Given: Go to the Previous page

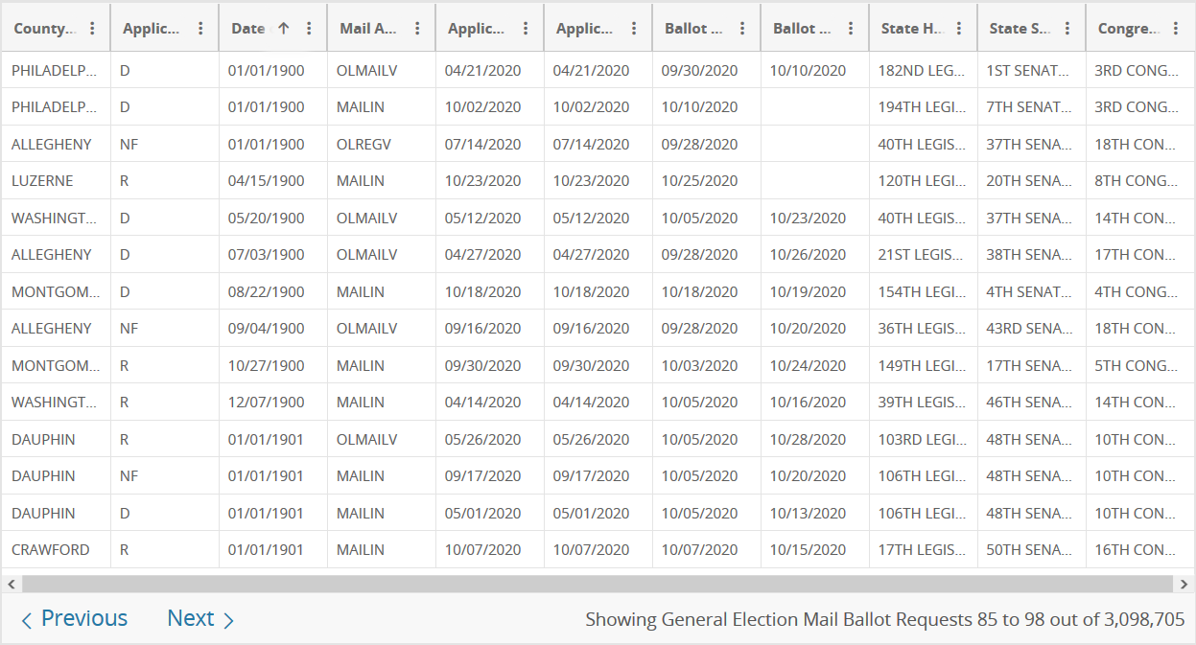Looking at the screenshot, I should 75,619.
